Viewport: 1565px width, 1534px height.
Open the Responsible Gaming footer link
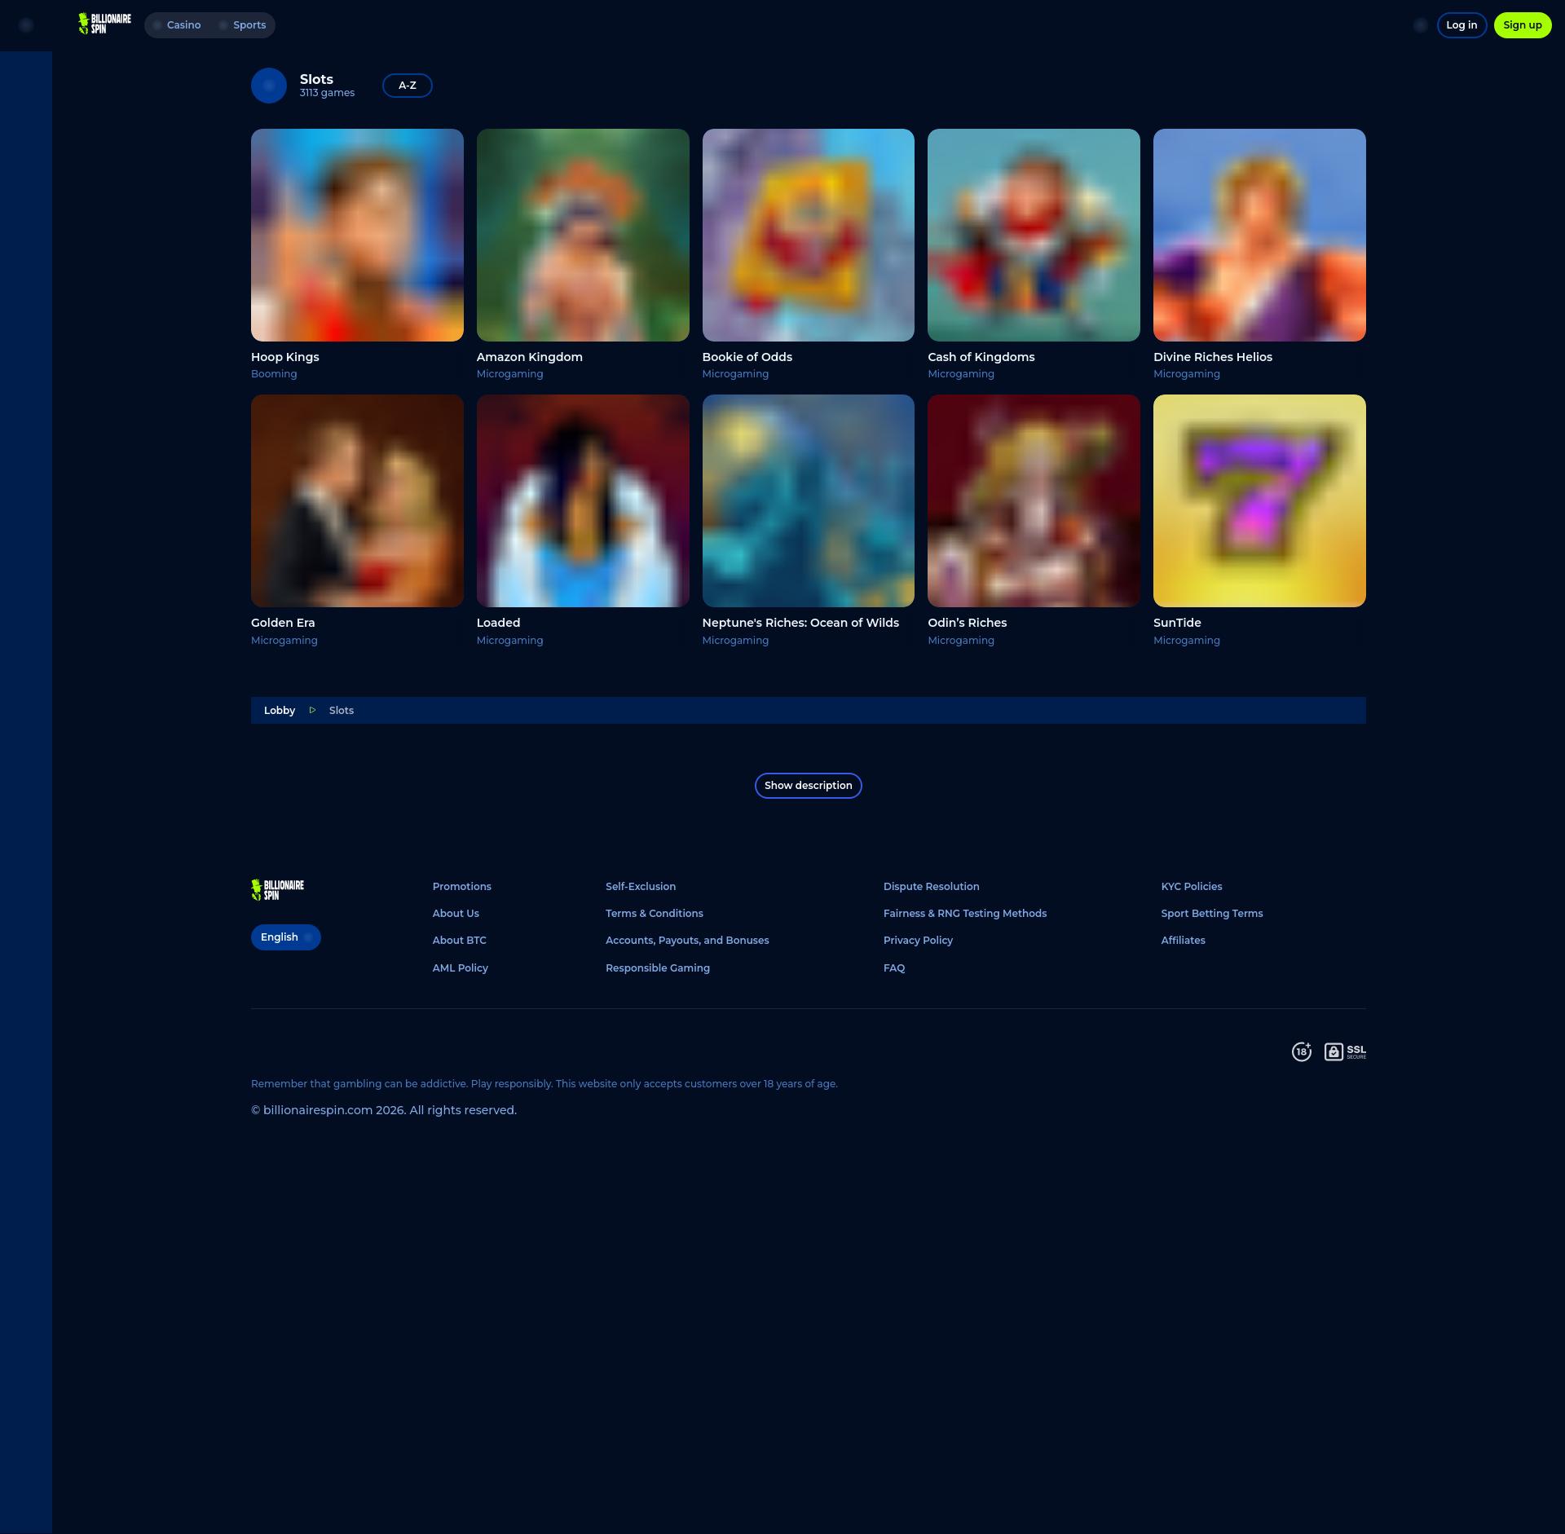657,968
